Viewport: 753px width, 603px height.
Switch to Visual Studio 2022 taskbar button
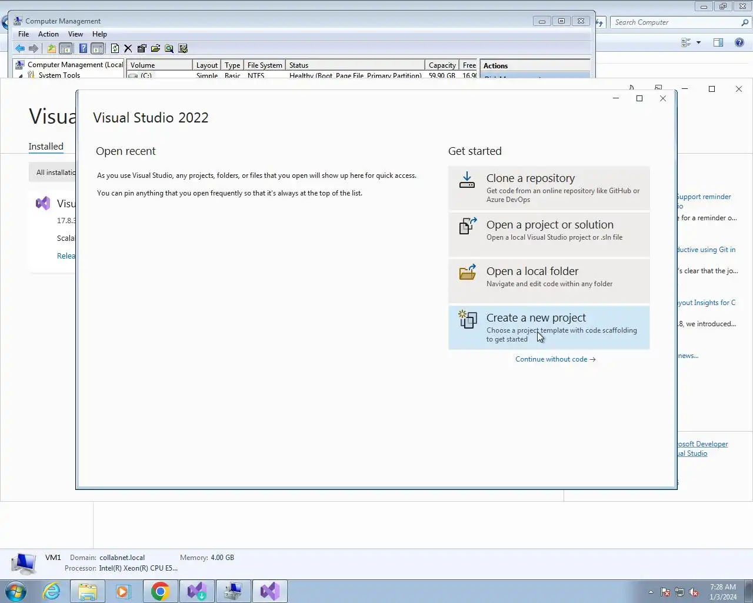(x=270, y=591)
